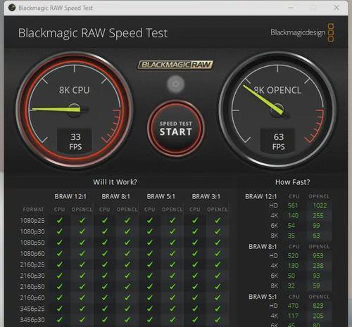This screenshot has width=352, height=327.
Task: Click BRAW 8:1 HD OpenCL value 953
Action: (318, 256)
